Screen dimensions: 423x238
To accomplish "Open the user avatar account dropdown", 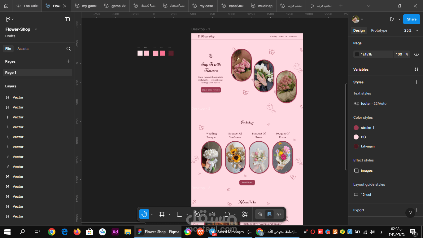I will tap(358, 19).
